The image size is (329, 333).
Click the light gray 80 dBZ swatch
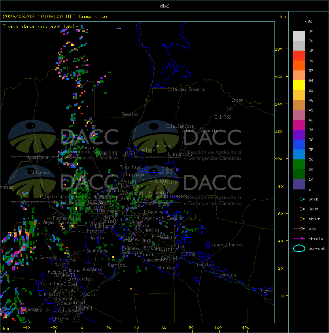[x=299, y=36]
